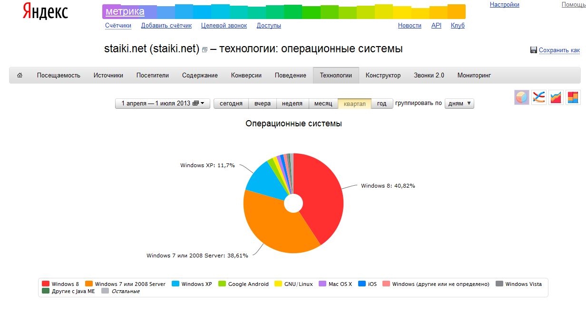The image size is (586, 313).
Task: Select the неделя period
Action: point(292,104)
